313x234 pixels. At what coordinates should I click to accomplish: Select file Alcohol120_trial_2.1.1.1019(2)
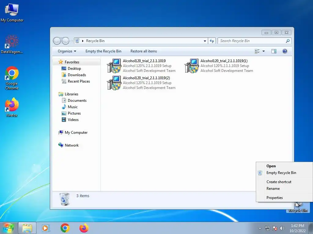coord(141,83)
